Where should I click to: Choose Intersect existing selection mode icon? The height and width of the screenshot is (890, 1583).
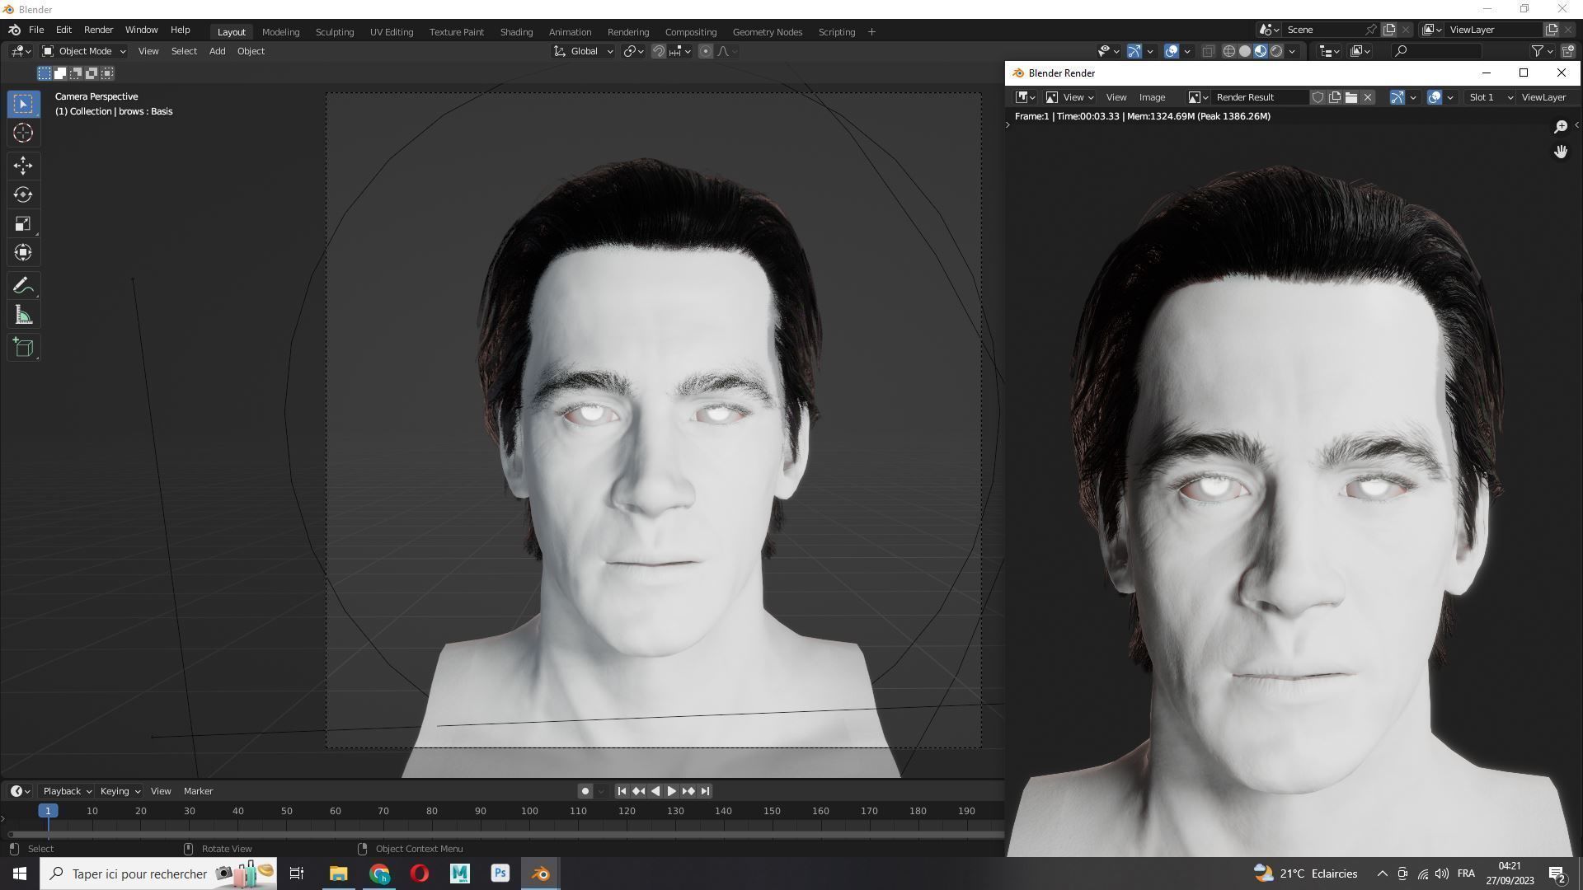click(107, 73)
